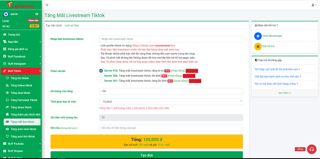Click eye icon beside Tăng mắt live tiktok

click(7, 122)
